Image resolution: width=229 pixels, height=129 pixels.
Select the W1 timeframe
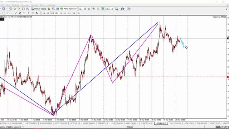click(x=74, y=13)
